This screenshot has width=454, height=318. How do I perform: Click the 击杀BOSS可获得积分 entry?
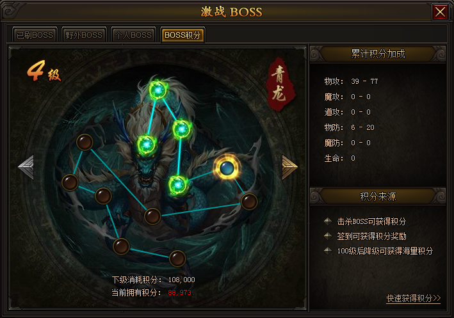pos(371,221)
